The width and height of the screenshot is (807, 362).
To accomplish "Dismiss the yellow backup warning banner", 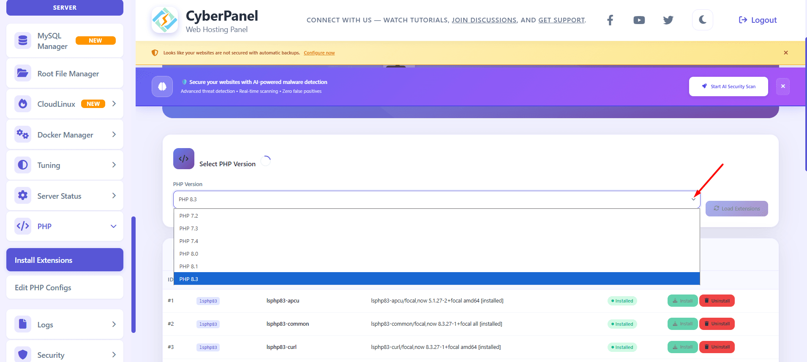I will point(785,53).
